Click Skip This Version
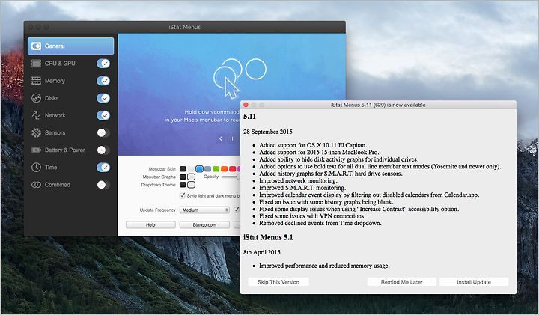The image size is (539, 315). [x=278, y=282]
